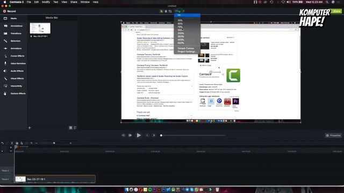Click the timeline zoom-out minus icon
The height and width of the screenshot is (193, 344).
[x=37, y=143]
